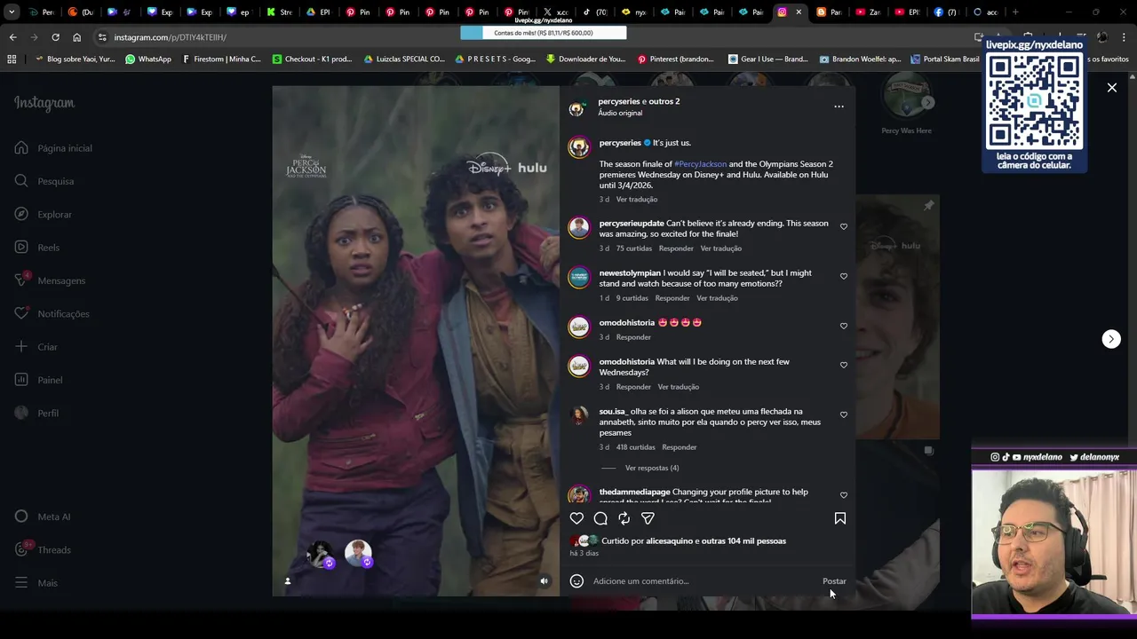This screenshot has height=639, width=1137.
Task: Open the WhatsApp bookmark
Action: click(147, 59)
